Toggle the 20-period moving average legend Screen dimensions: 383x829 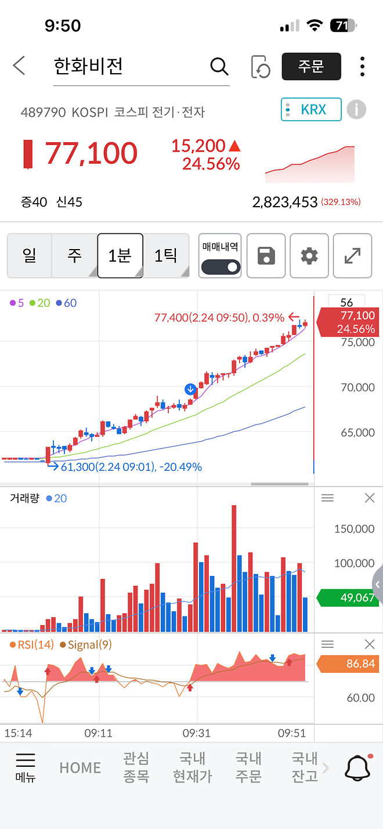pyautogui.click(x=38, y=303)
